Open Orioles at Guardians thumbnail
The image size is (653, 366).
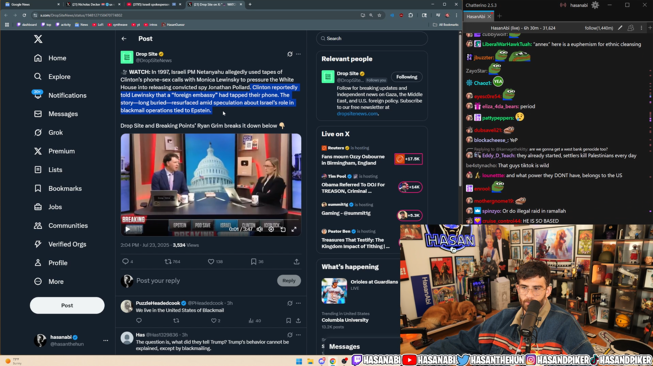point(334,291)
